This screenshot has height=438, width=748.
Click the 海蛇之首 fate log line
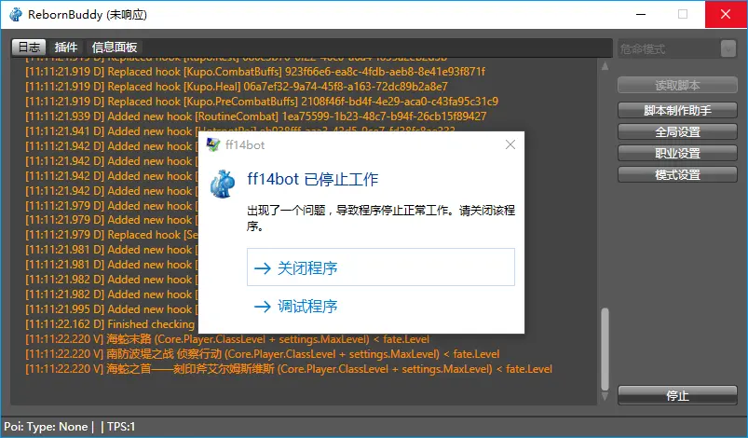coord(289,369)
